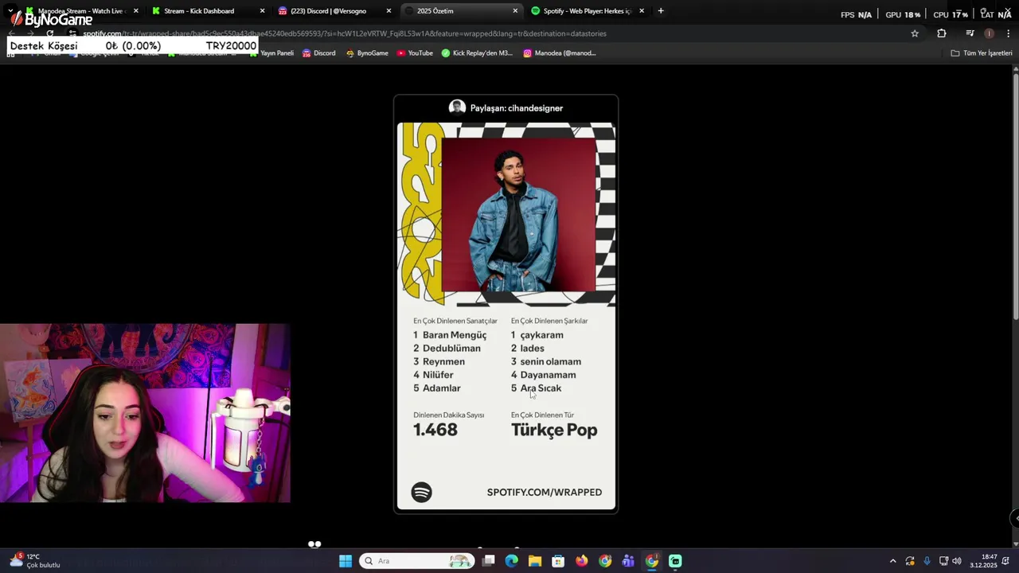This screenshot has height=573, width=1019.
Task: Click the artist photo on the Wrapped card
Action: pos(518,215)
